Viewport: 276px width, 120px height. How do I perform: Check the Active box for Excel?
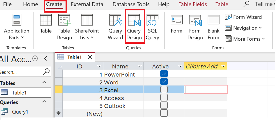tap(164, 90)
